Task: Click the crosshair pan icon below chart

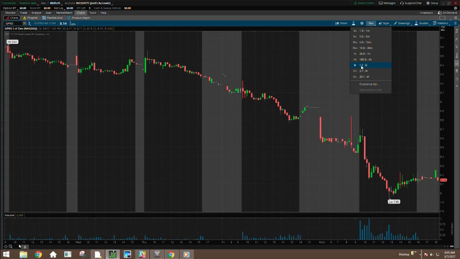Action: tap(6, 246)
